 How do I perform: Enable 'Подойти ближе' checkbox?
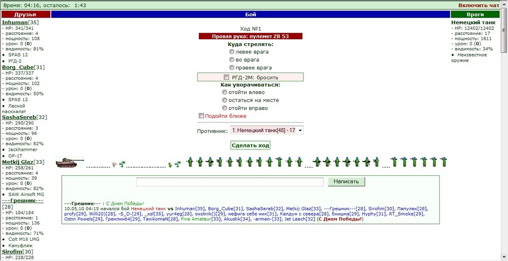coord(201,116)
